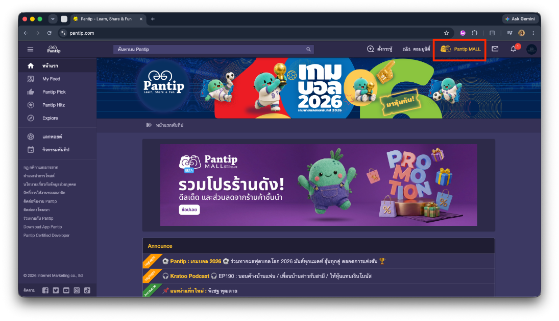Click the Pantip MALL promotion banner
Screen dimensions: 559x321
click(x=319, y=185)
